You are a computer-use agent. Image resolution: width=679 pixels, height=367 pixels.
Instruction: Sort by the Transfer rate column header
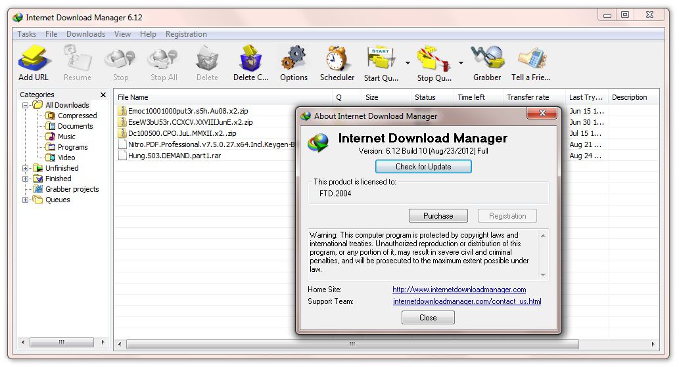[534, 97]
